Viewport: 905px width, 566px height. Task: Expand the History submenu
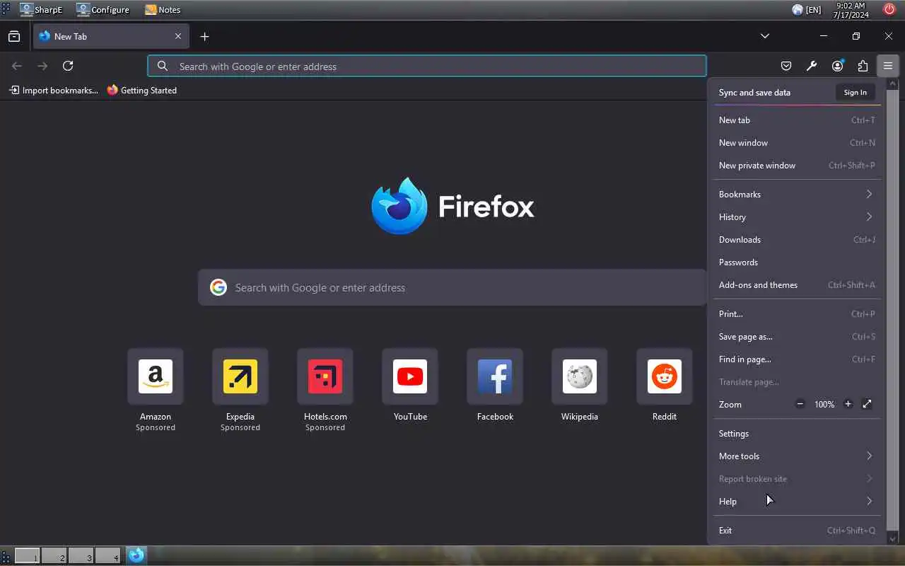pos(795,216)
